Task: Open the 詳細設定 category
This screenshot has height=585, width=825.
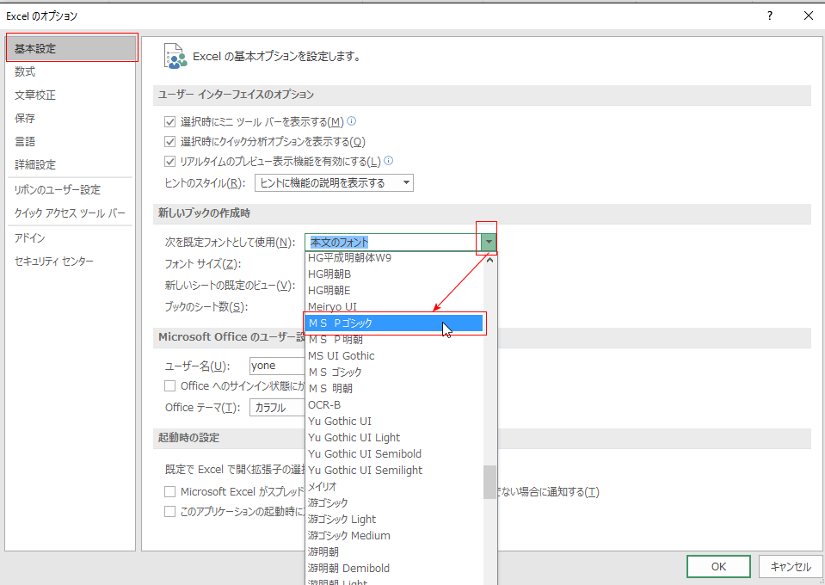Action: [70, 164]
